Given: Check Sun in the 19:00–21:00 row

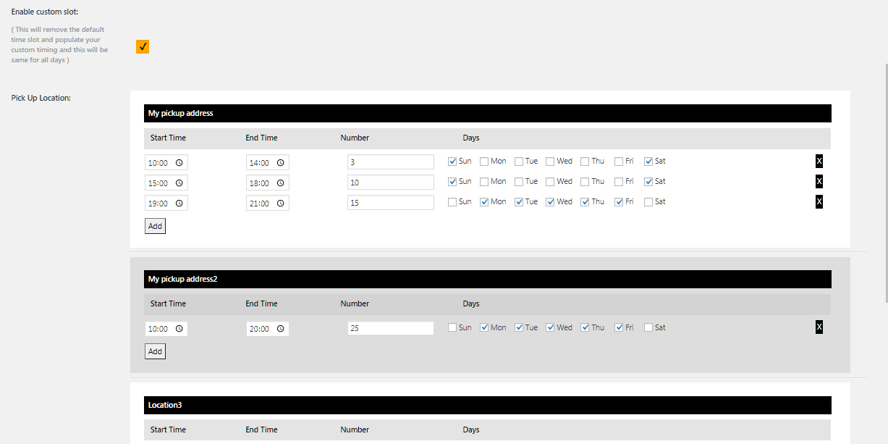Looking at the screenshot, I should 452,202.
